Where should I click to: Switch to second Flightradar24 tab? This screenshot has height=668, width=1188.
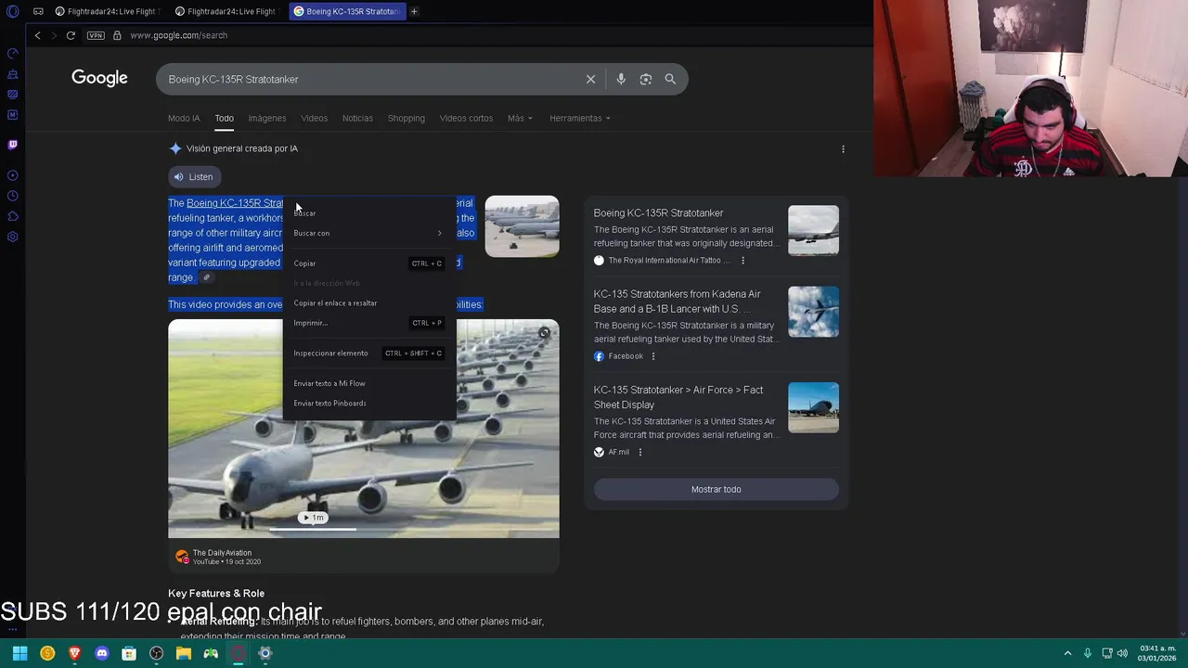coord(226,11)
